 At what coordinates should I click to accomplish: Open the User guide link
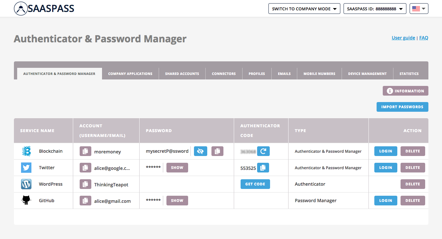click(403, 38)
